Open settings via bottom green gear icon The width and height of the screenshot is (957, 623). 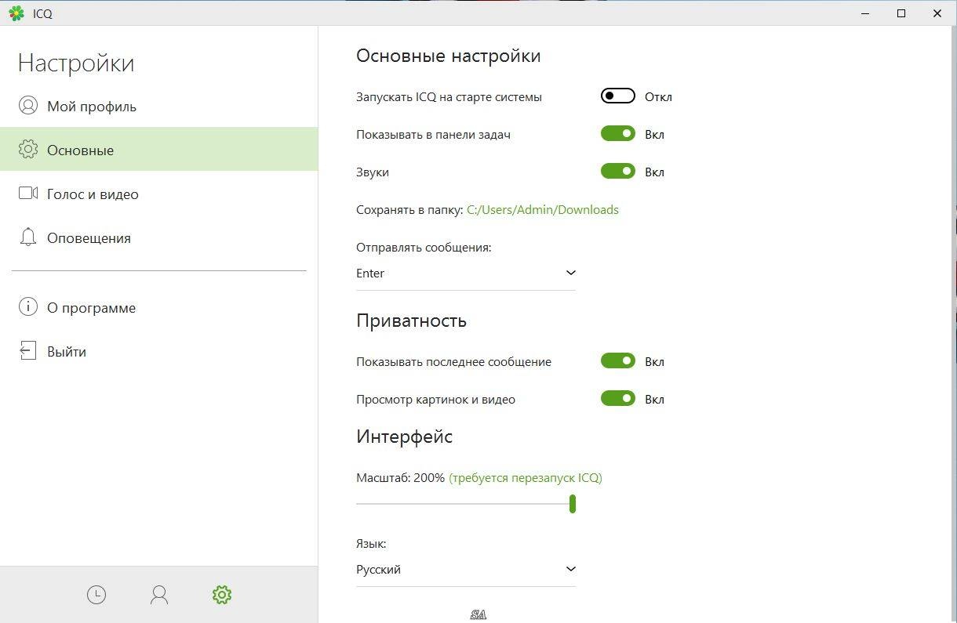(222, 596)
